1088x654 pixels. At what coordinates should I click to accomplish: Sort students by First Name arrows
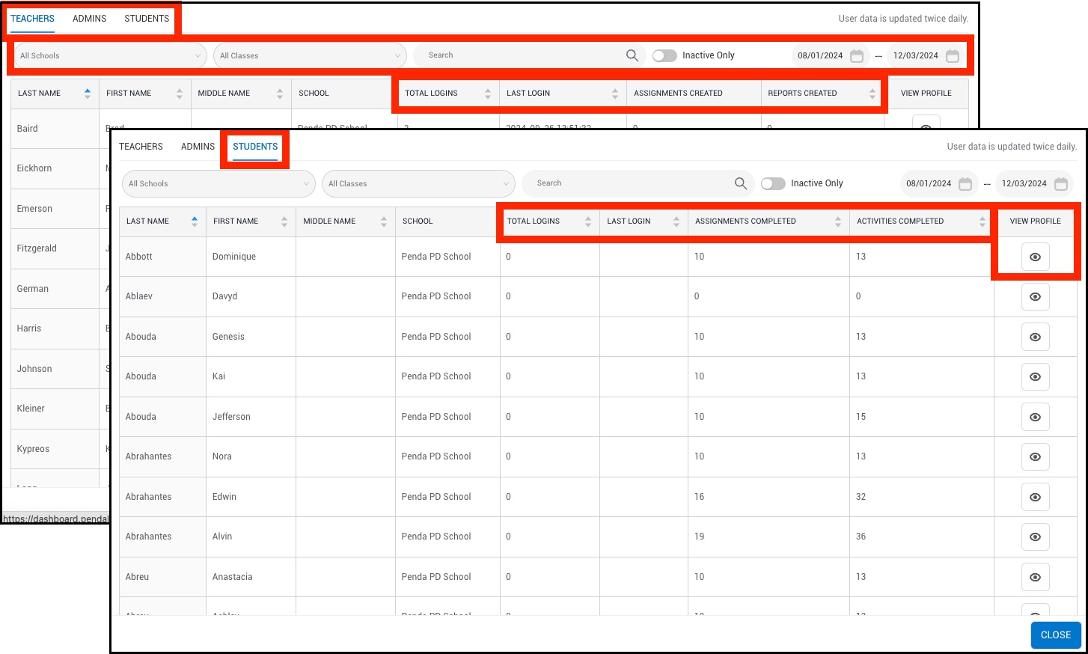(284, 221)
